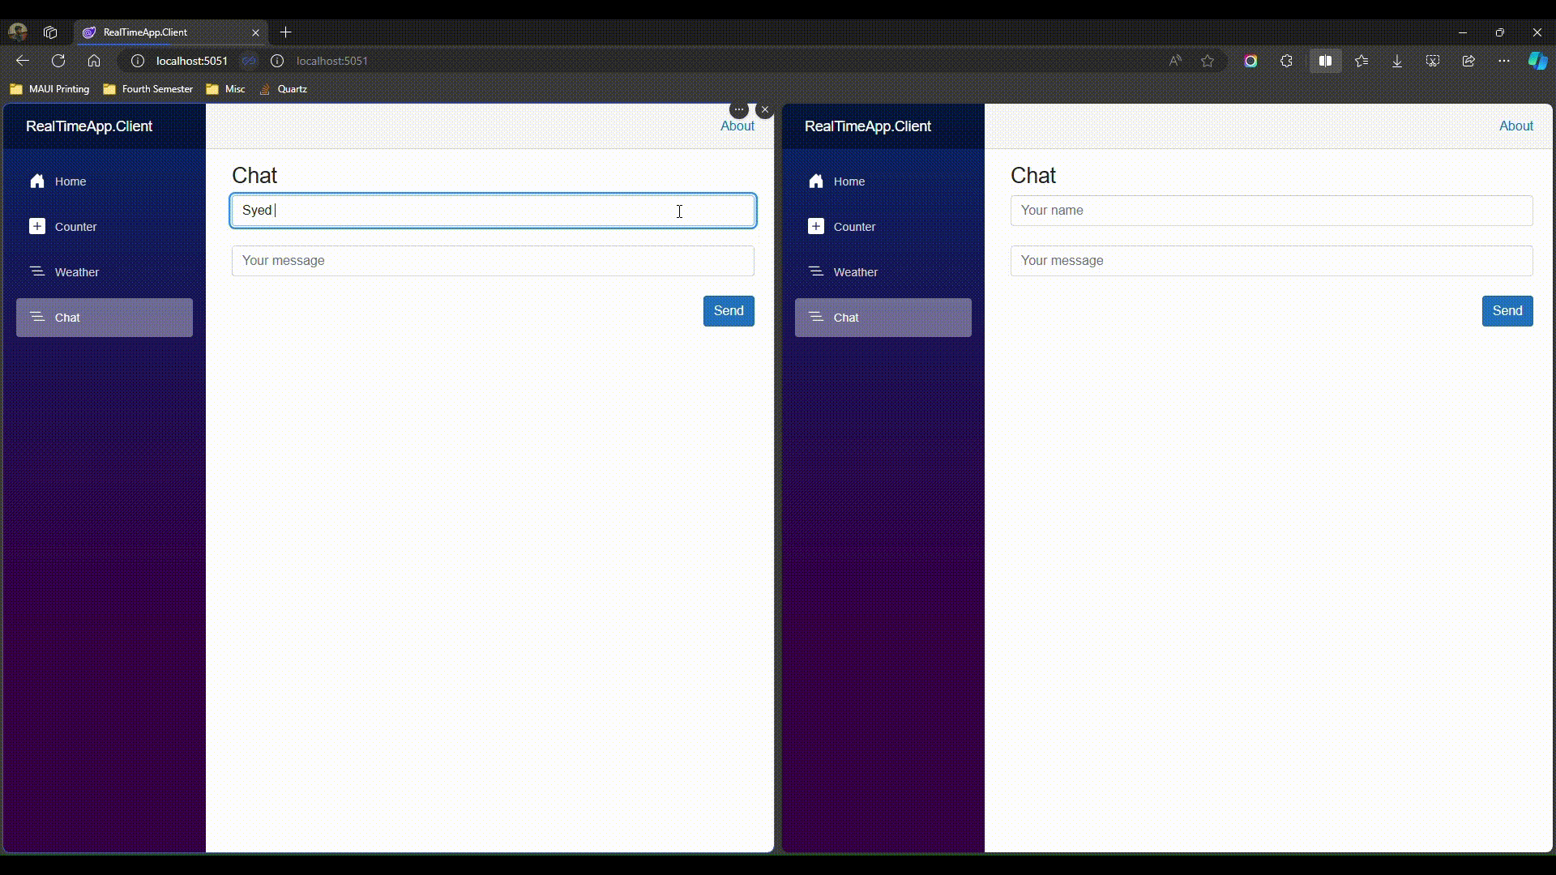The width and height of the screenshot is (1556, 875).
Task: Add page to favorites star icon
Action: coord(1208,61)
